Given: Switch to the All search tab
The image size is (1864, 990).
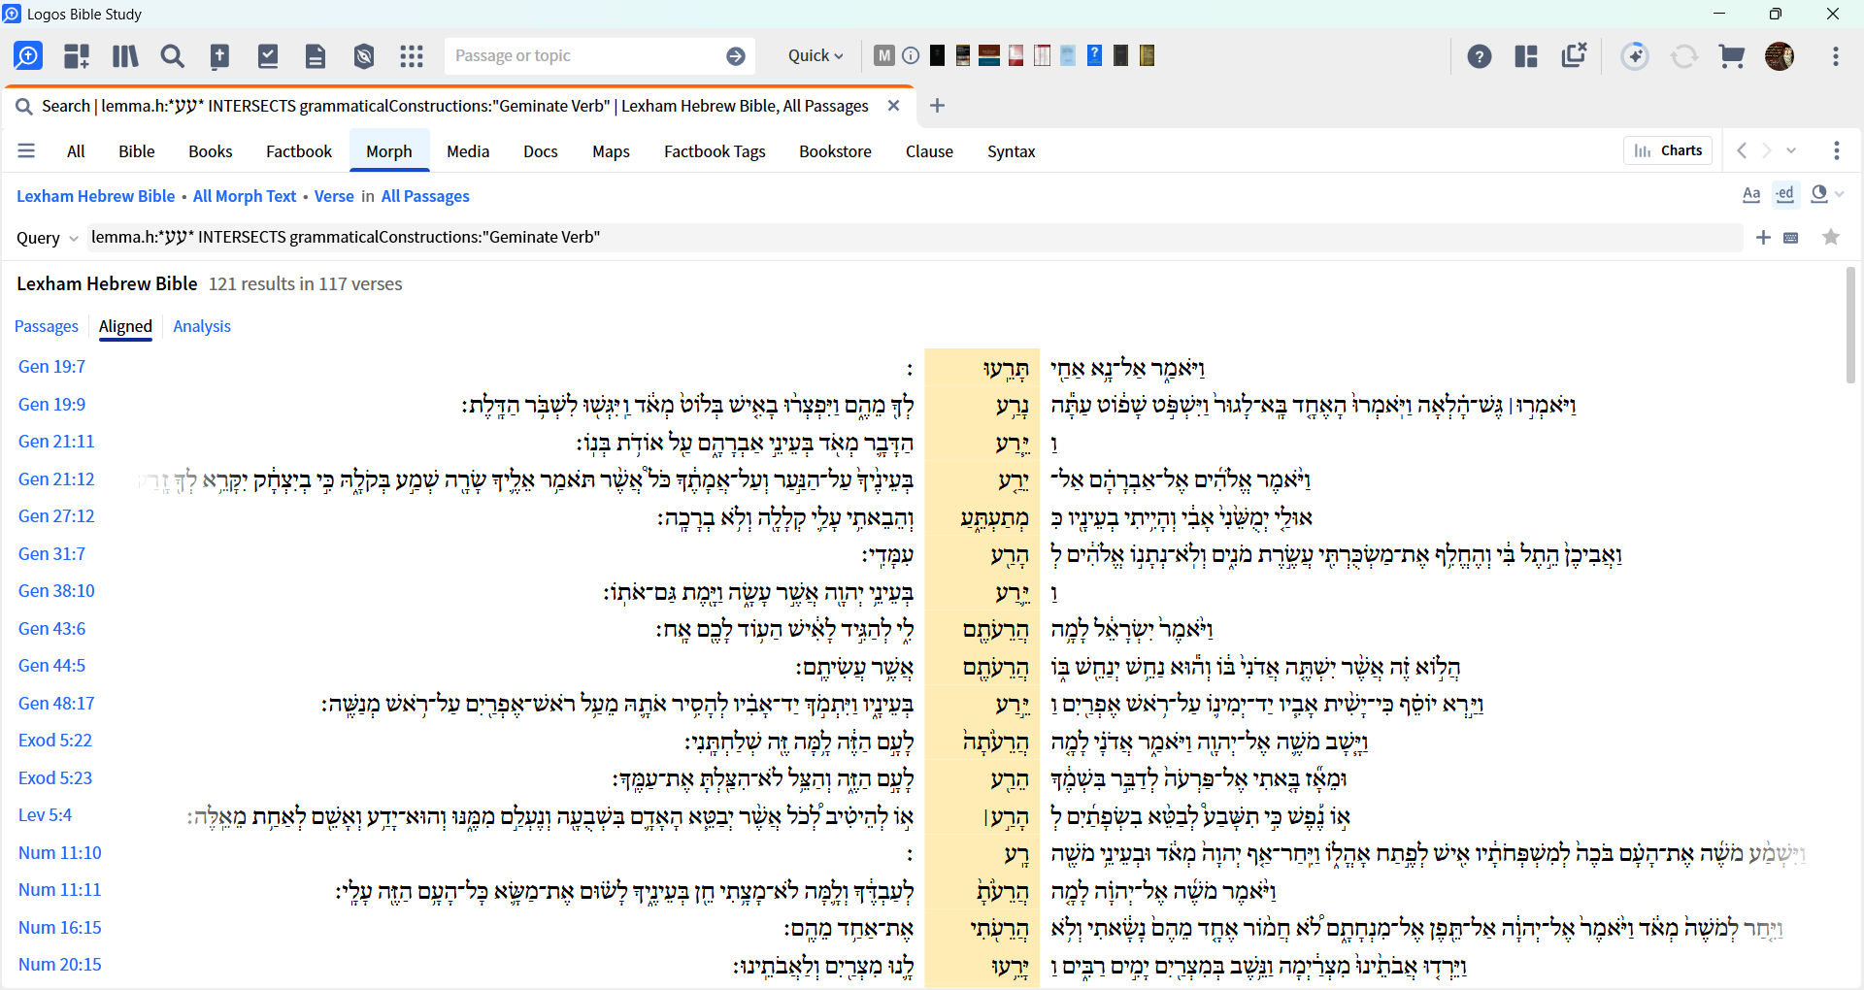Looking at the screenshot, I should (76, 151).
